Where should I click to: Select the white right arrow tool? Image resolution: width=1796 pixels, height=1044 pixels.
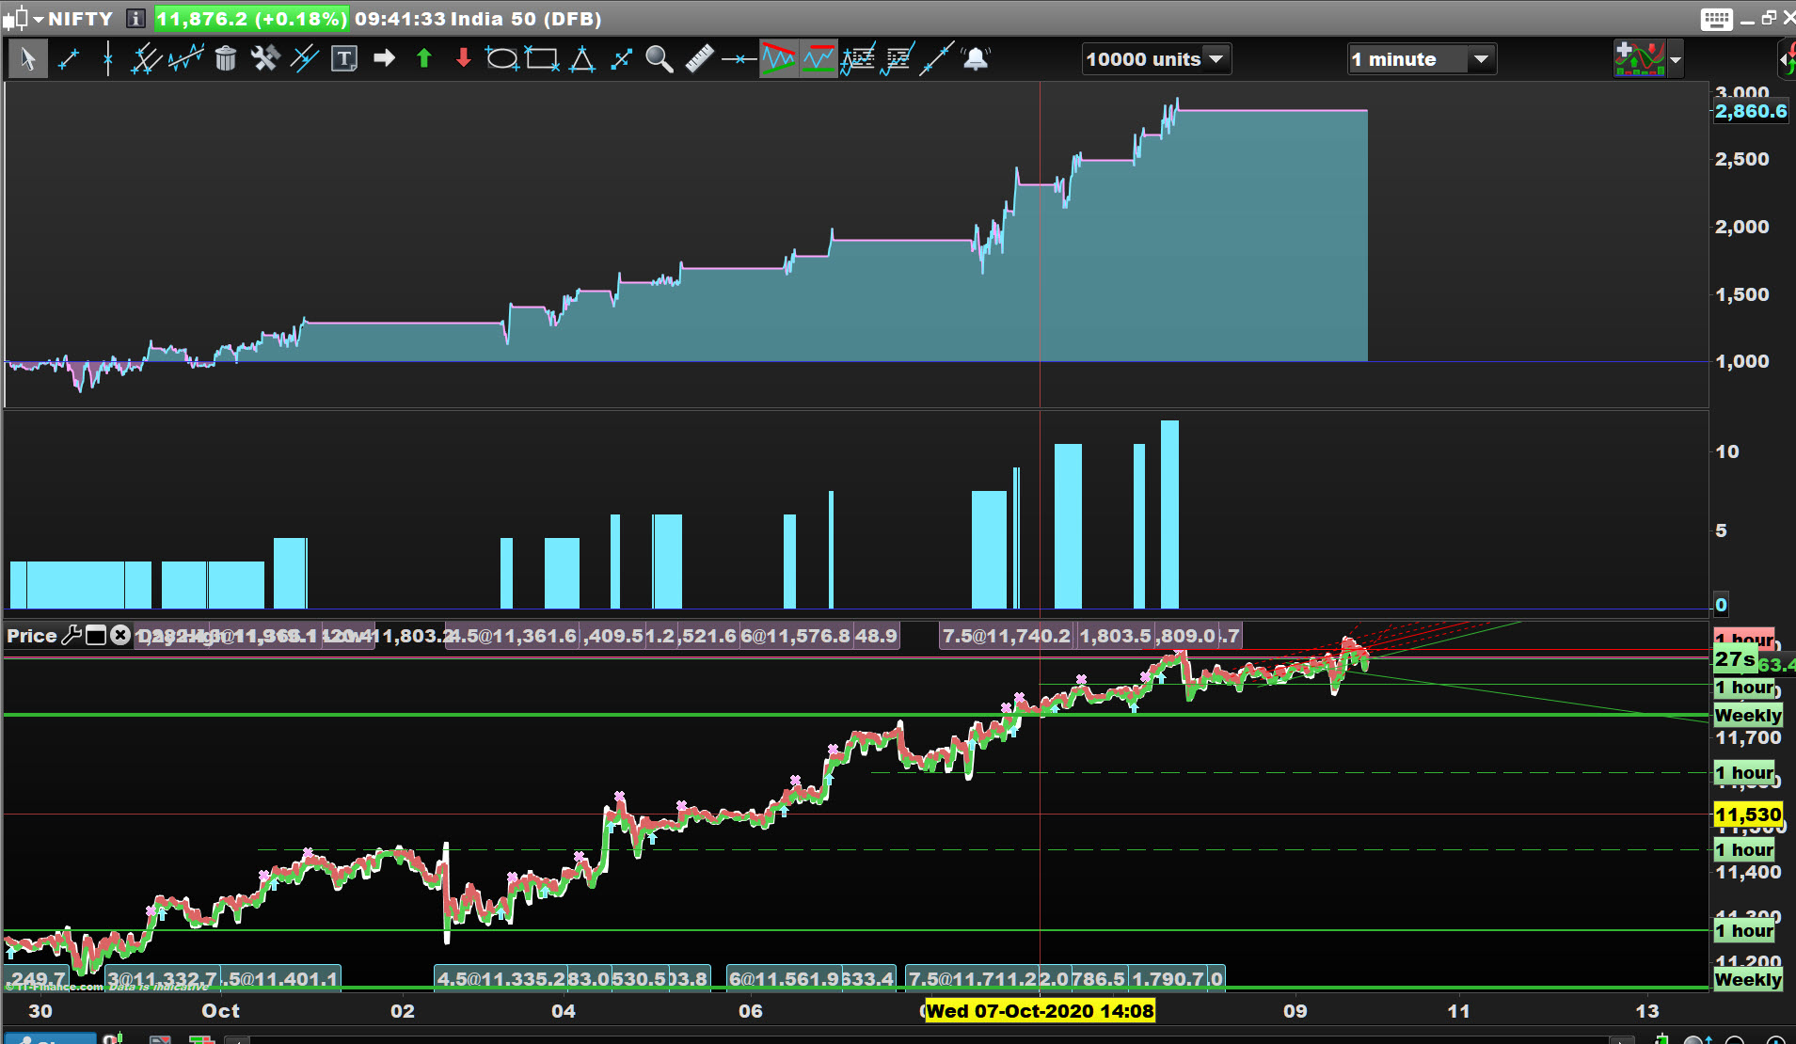pyautogui.click(x=384, y=59)
